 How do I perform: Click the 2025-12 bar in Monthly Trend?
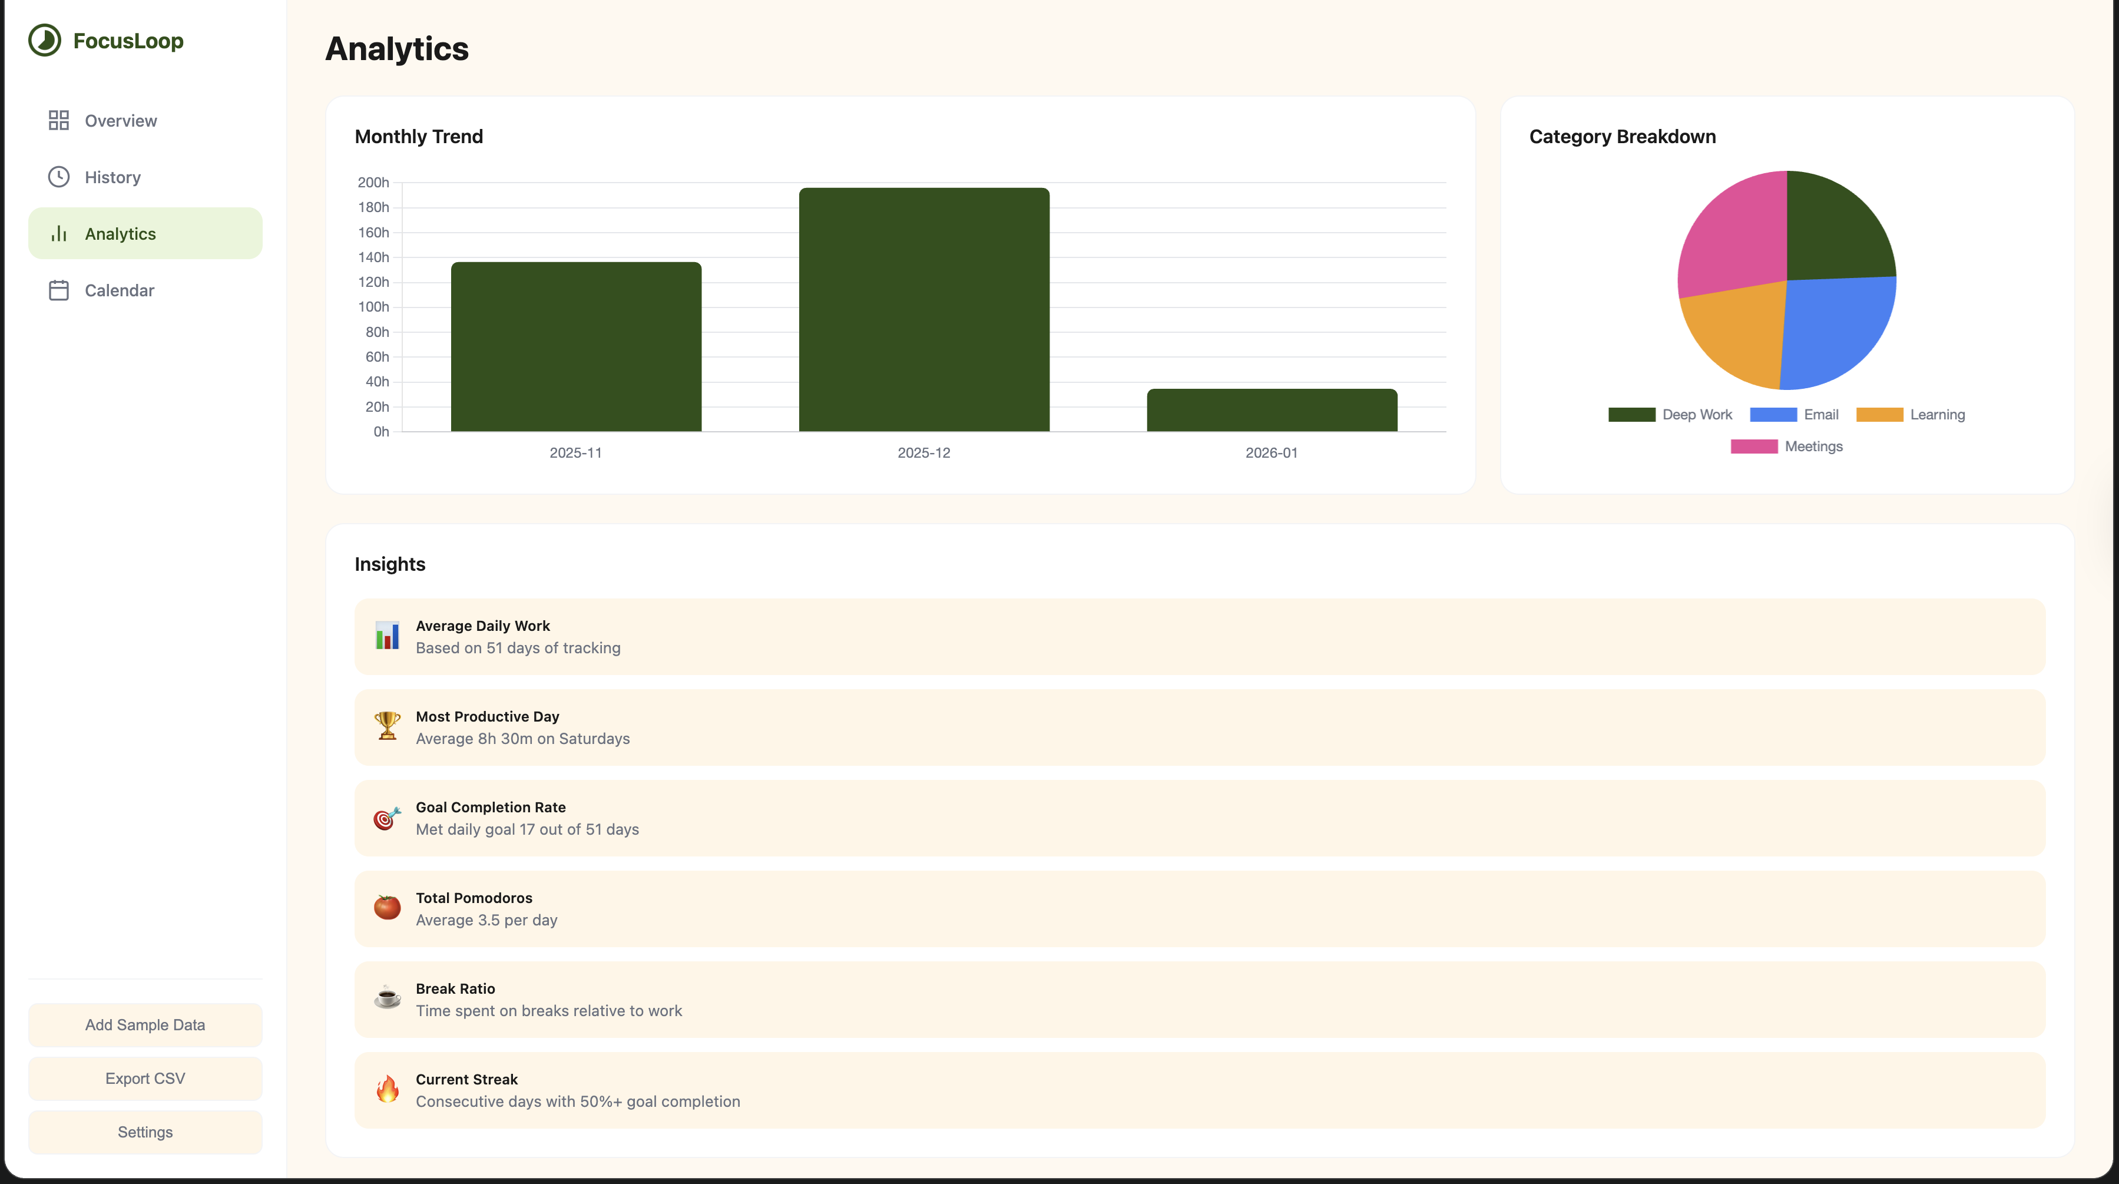[924, 309]
